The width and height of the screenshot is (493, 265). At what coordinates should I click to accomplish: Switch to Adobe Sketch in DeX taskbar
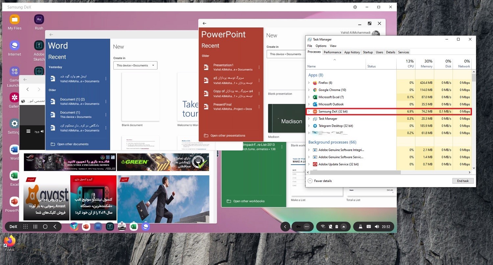110,227
